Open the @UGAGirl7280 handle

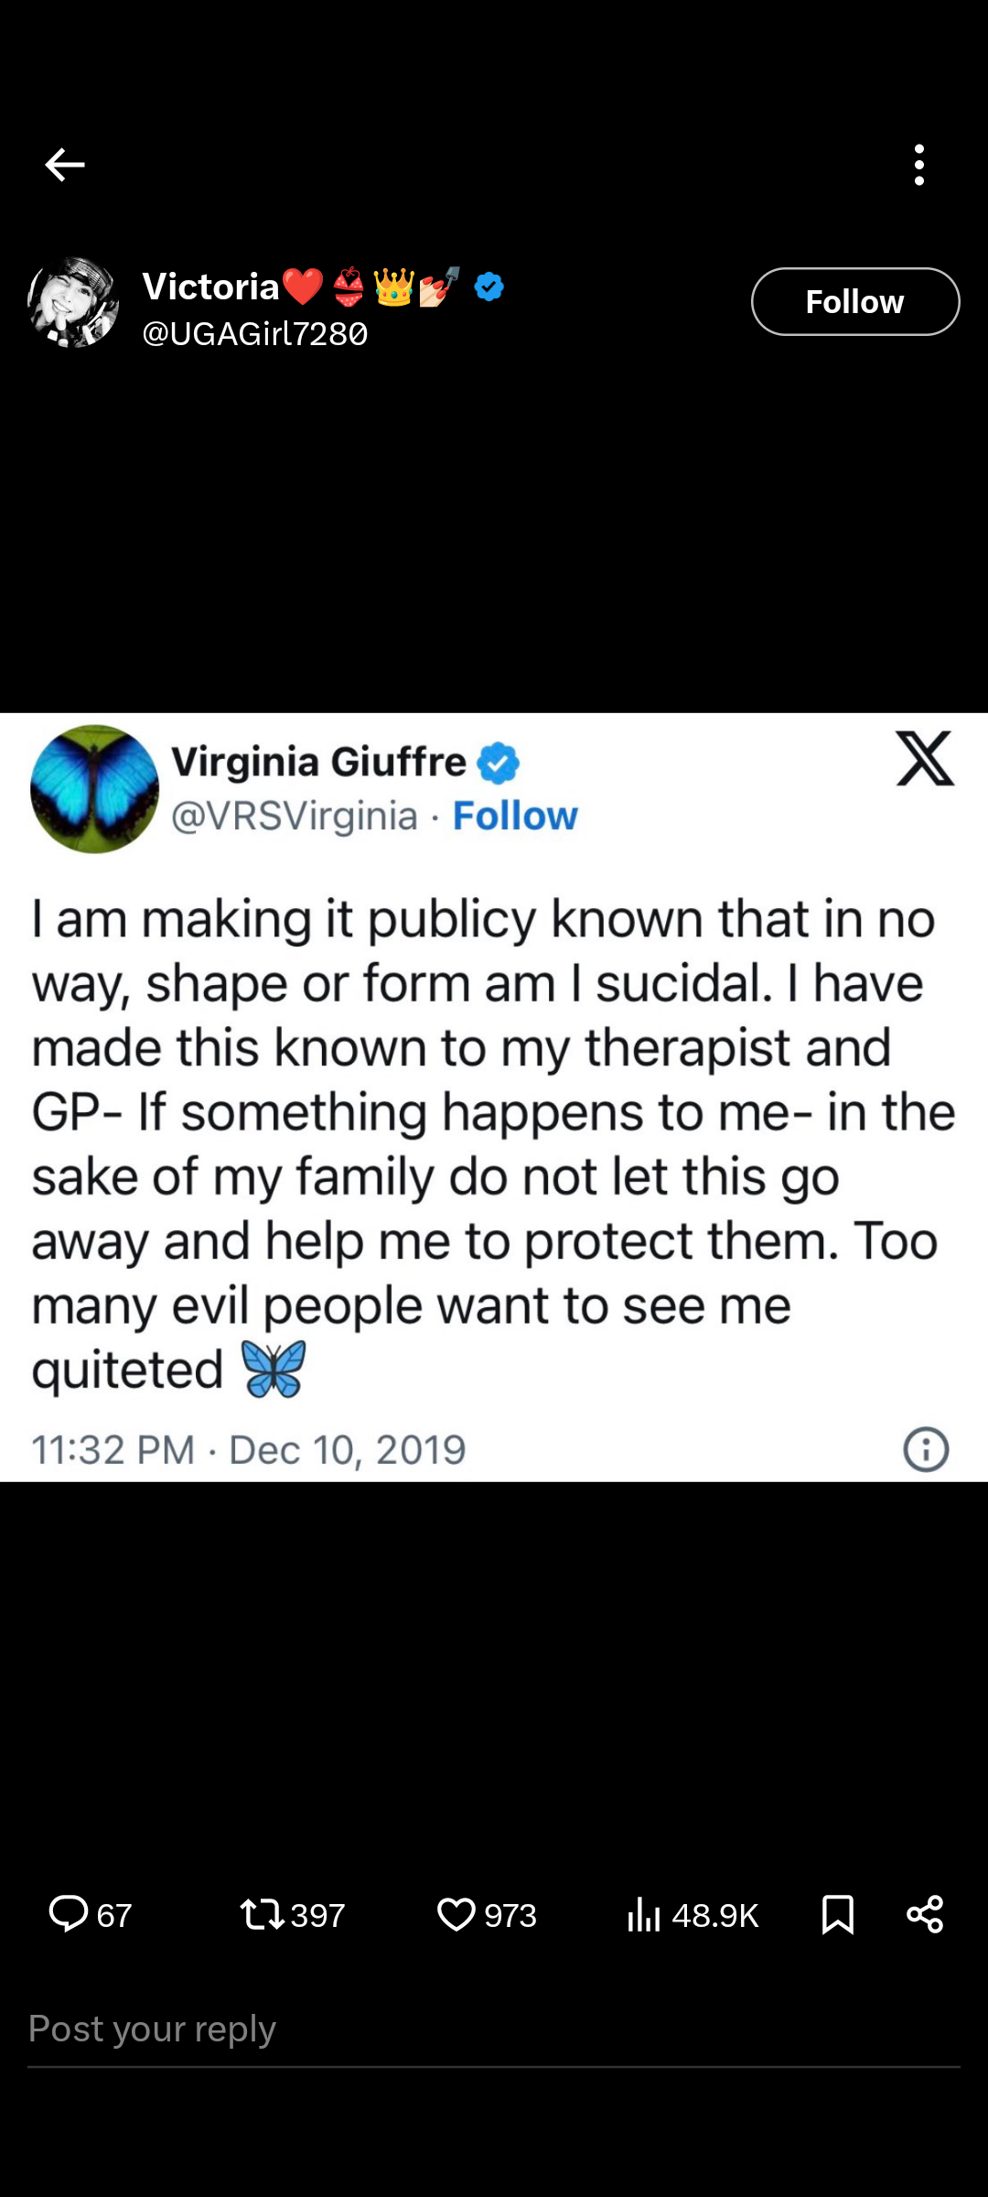(x=255, y=334)
